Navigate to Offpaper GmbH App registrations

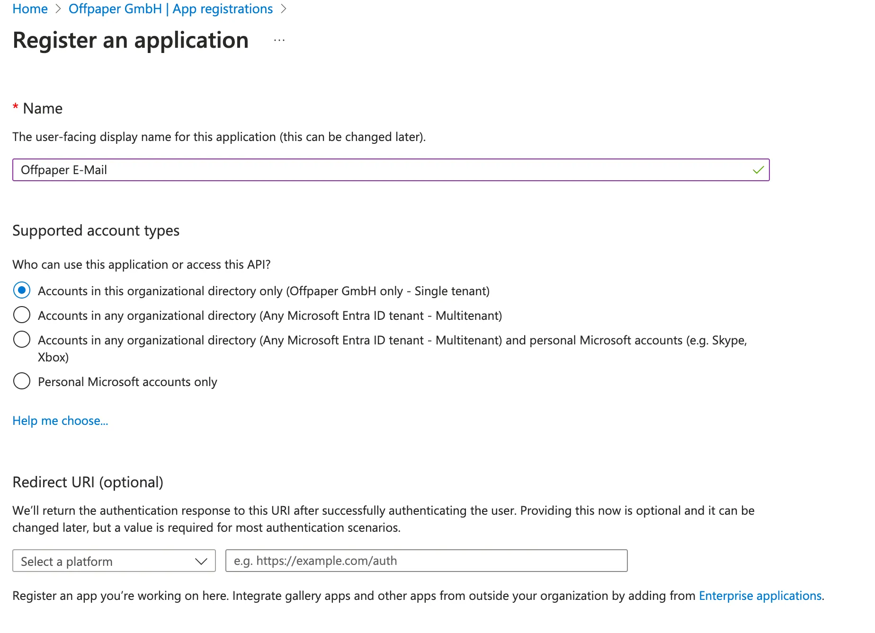[170, 9]
